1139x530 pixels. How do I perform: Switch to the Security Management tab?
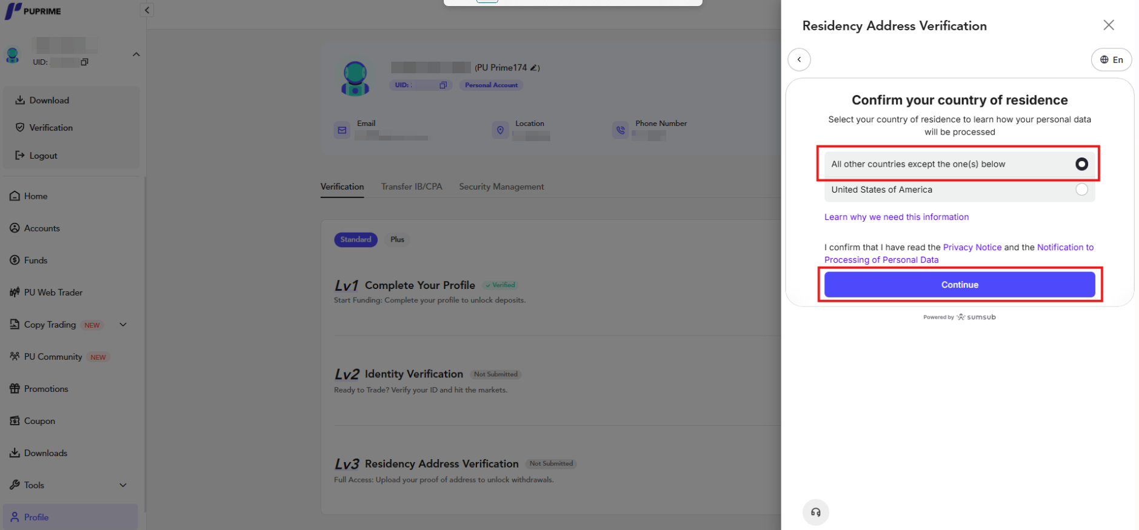pos(501,187)
